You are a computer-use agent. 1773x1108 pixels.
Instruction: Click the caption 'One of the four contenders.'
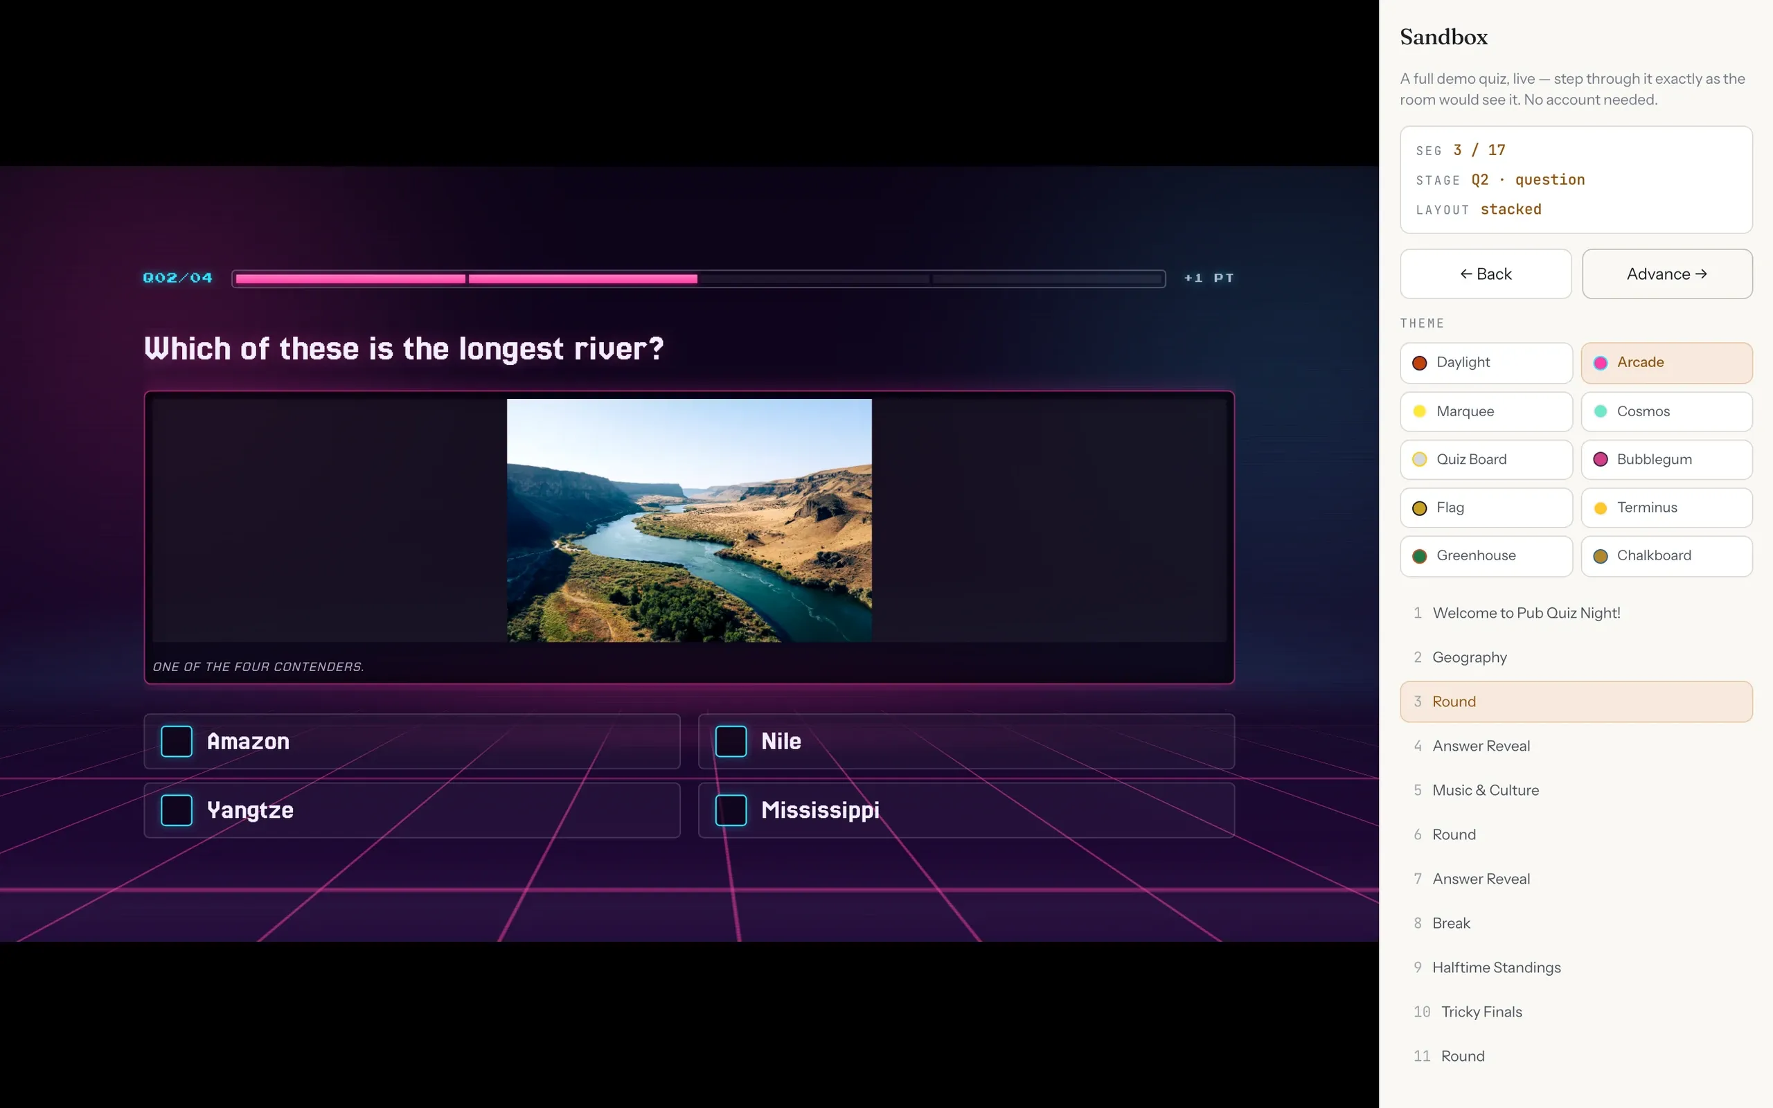click(258, 667)
